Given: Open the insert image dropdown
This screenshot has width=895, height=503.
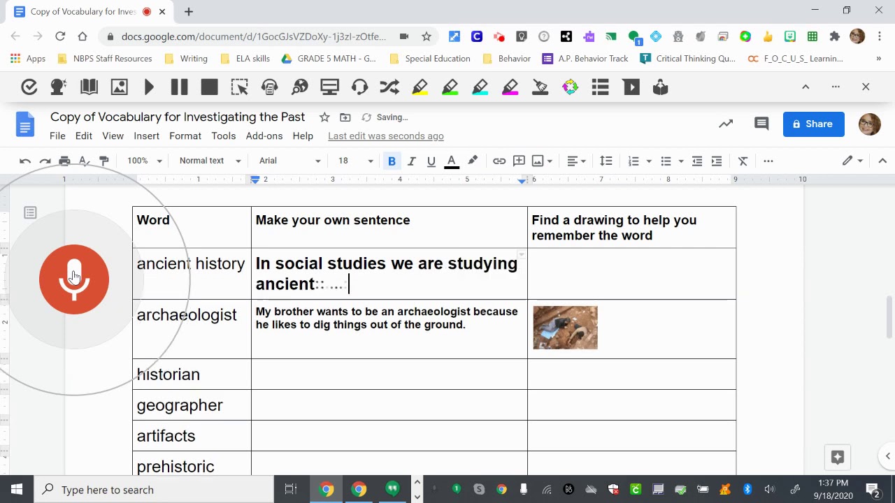Looking at the screenshot, I should click(542, 161).
